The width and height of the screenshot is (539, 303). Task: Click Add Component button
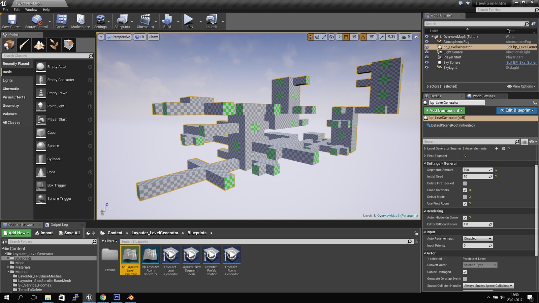click(x=444, y=110)
